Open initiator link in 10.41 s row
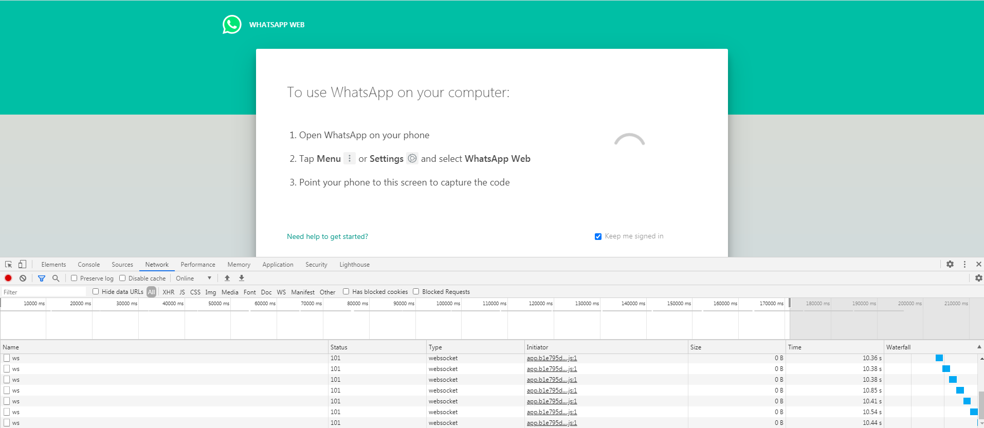Viewport: 984px width, 428px height. tap(552, 401)
